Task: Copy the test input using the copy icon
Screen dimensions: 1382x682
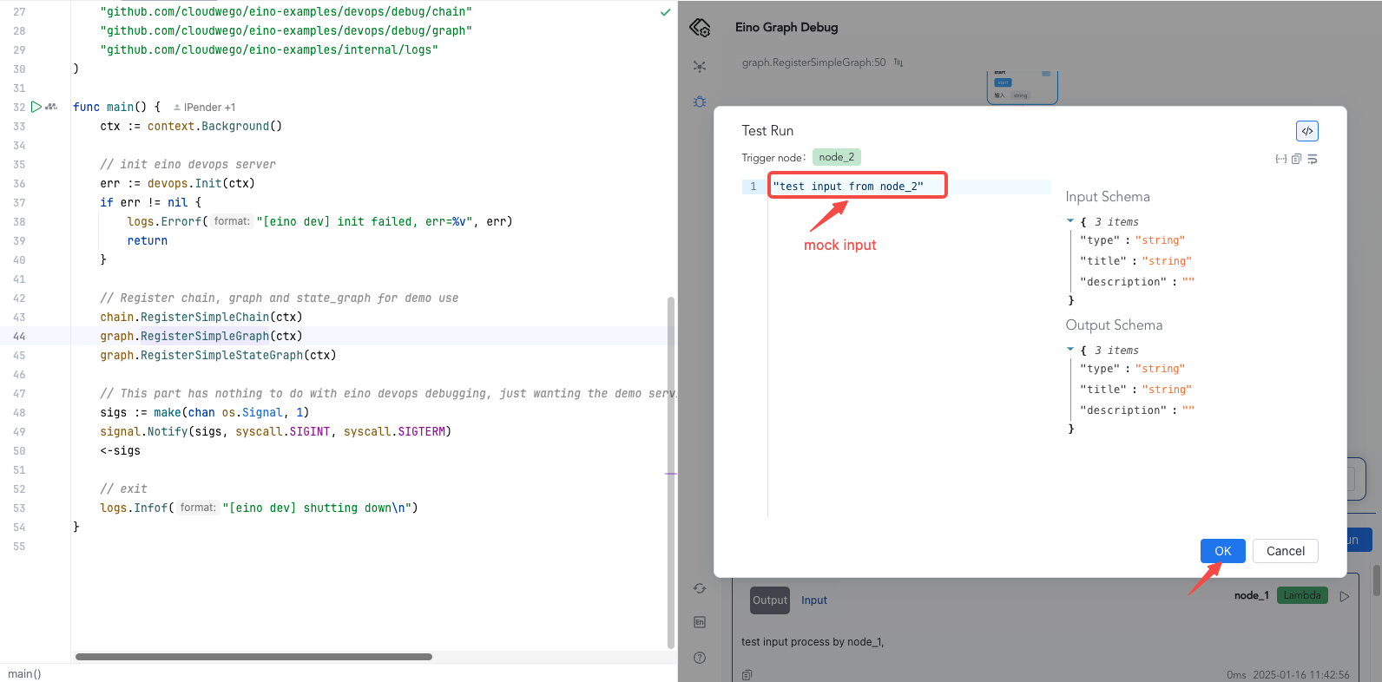Action: 1296,159
